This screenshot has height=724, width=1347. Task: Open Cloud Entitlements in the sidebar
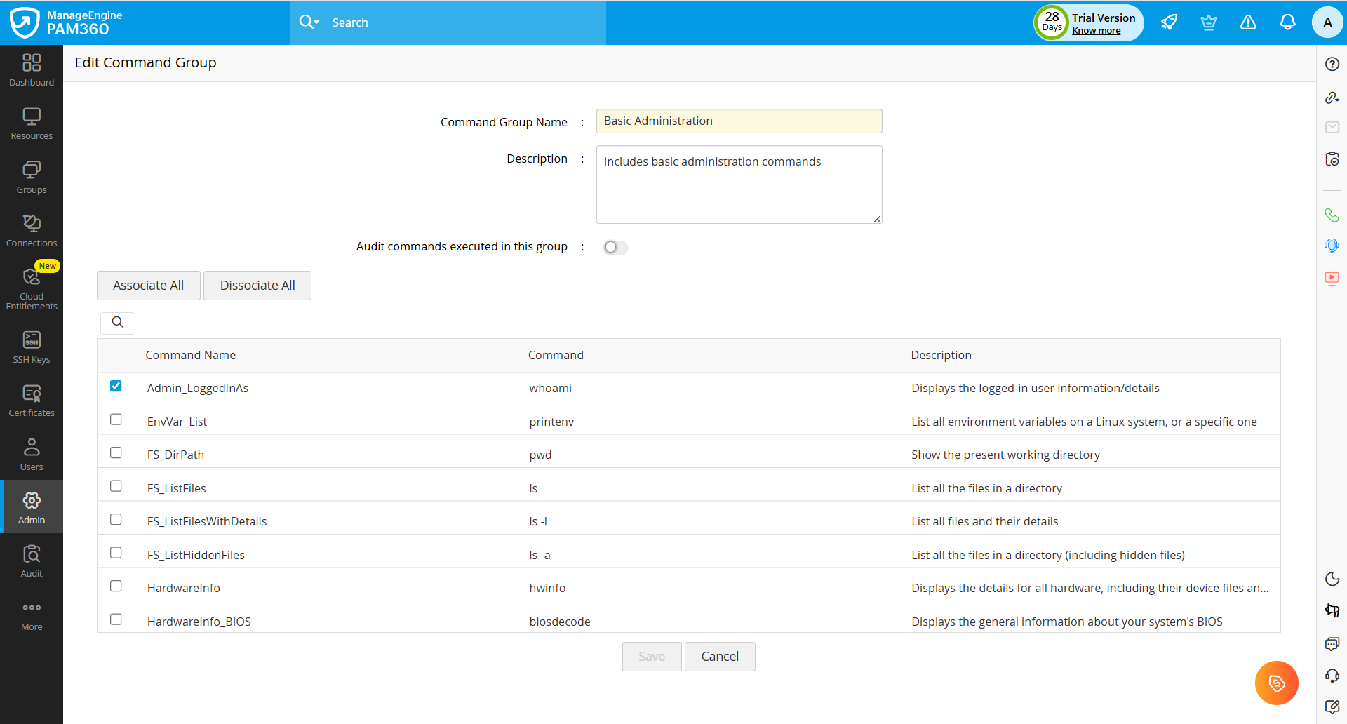(32, 288)
